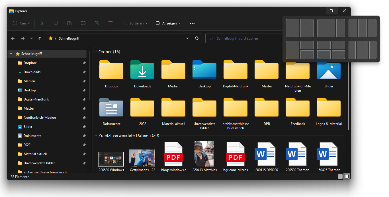The image size is (389, 197).
Task: Click the Rename icon in toolbar
Action: pyautogui.click(x=83, y=23)
